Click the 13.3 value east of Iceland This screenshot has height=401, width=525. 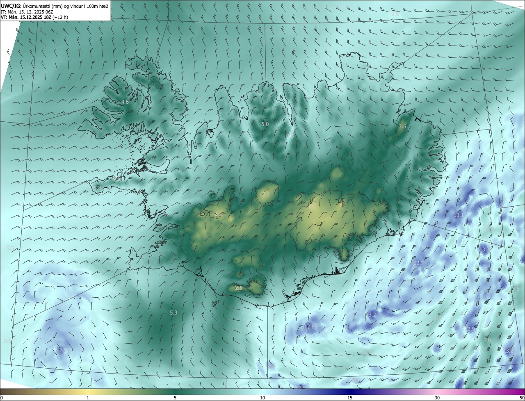coord(484,249)
